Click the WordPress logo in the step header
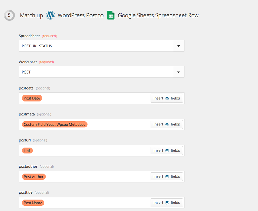The image size is (258, 211). click(x=51, y=15)
